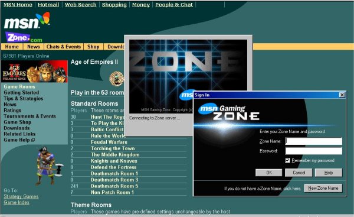Click the MSN butterfly logo

27,21
